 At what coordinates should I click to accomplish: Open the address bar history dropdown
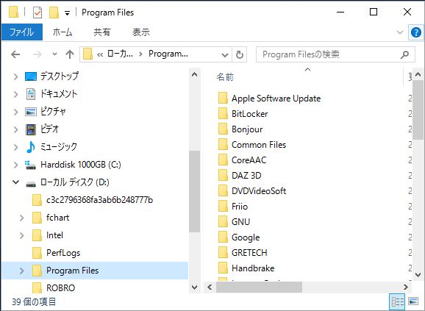pos(225,55)
